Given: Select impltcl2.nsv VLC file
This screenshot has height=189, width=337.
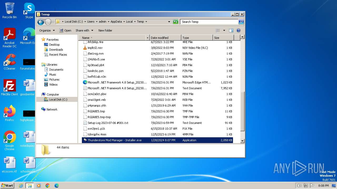Looking at the screenshot, I should pyautogui.click(x=157, y=48).
